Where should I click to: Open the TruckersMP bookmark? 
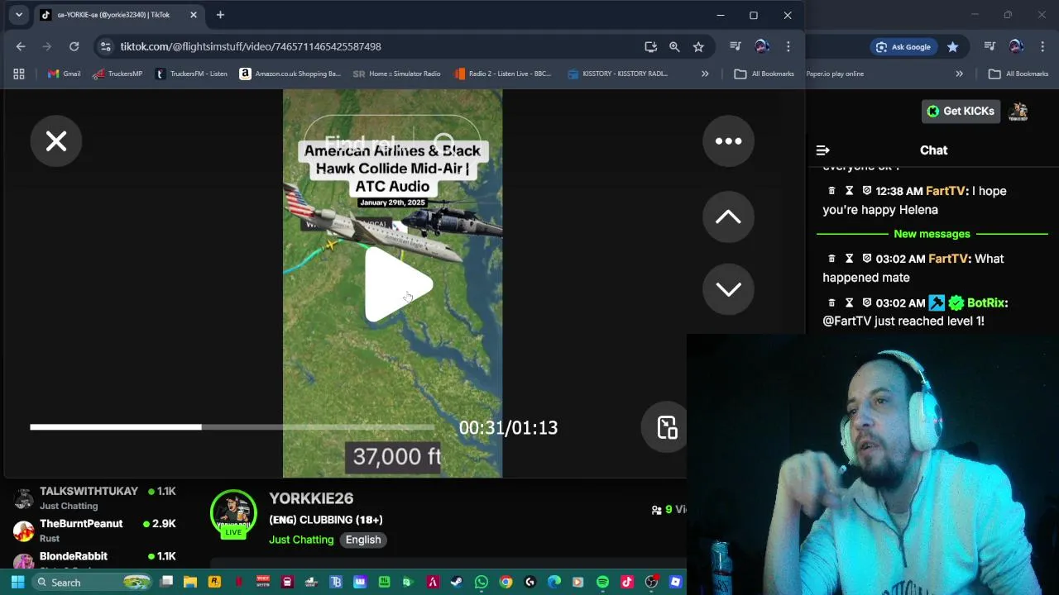pyautogui.click(x=117, y=74)
